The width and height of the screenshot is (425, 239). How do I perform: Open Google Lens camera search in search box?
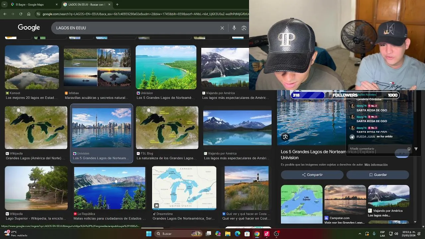pyautogui.click(x=244, y=28)
